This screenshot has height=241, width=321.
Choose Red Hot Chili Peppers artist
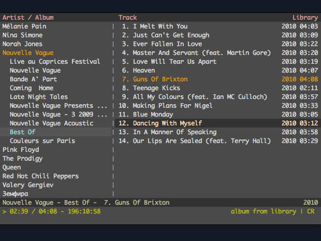tap(40, 176)
